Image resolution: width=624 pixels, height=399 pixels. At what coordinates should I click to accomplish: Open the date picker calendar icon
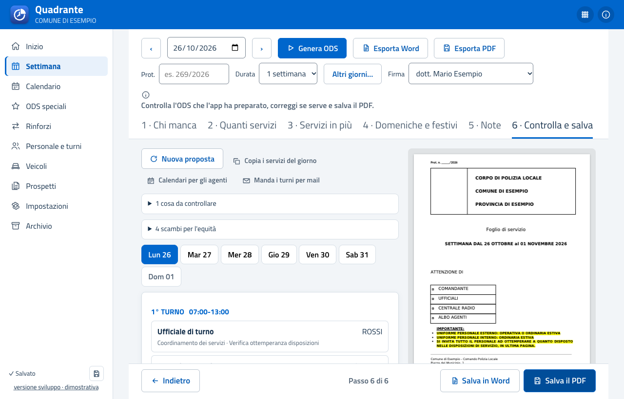click(x=235, y=48)
